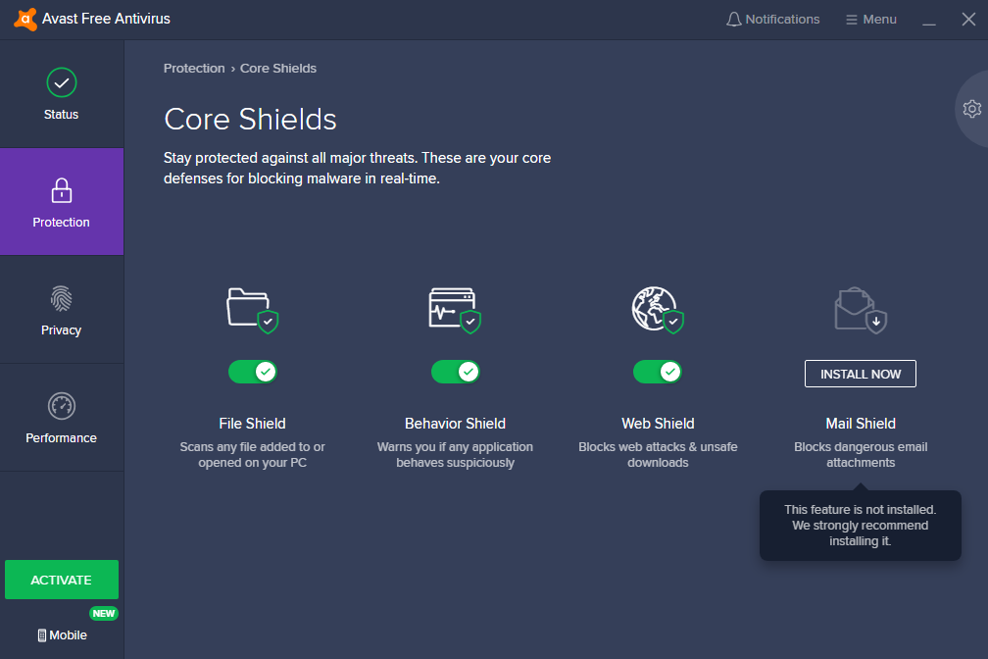Click the File Shield title

(252, 424)
